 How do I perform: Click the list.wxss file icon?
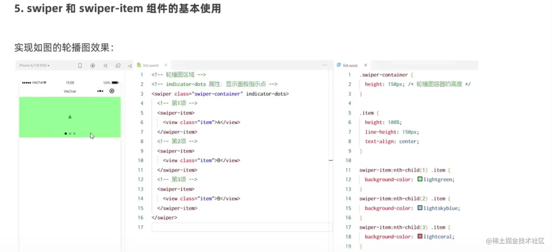[x=338, y=65]
